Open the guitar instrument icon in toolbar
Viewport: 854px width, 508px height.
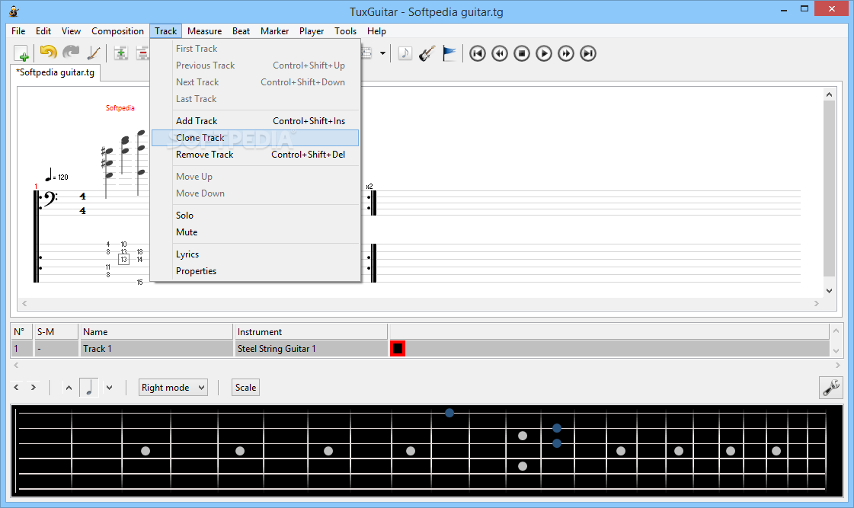(x=427, y=53)
